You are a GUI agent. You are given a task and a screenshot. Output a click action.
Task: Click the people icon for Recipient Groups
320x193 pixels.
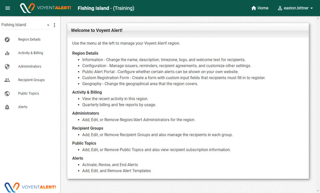point(7,80)
